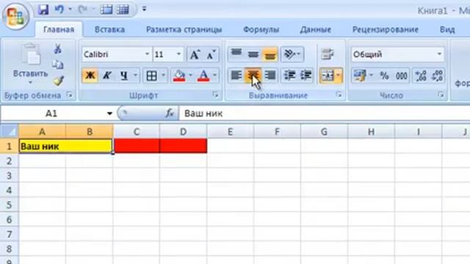This screenshot has height=264, width=470.
Task: Undo the last action
Action: 59,10
